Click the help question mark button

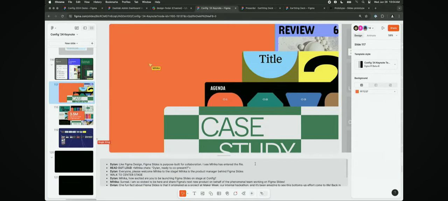click(x=395, y=192)
